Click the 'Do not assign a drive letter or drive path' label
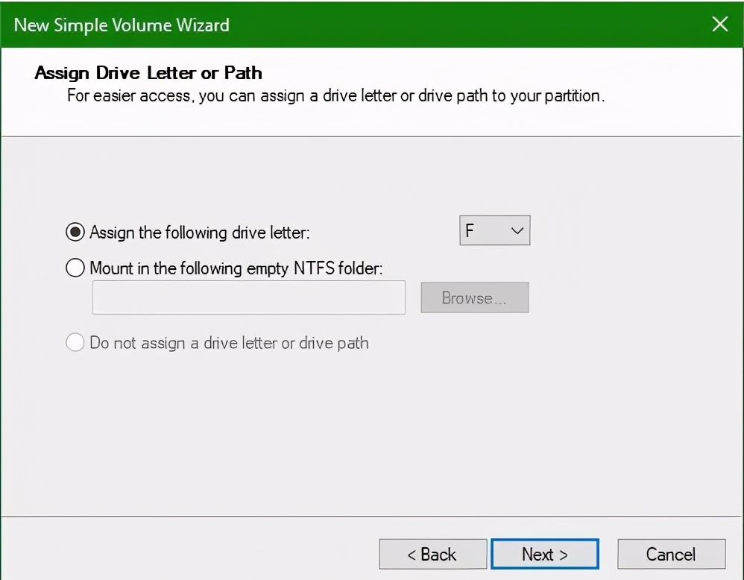 (x=229, y=344)
